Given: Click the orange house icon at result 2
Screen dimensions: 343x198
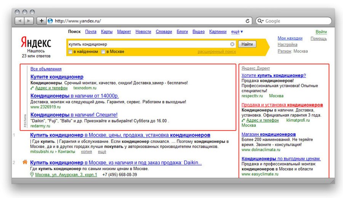Looking at the screenshot, I should tap(25, 162).
